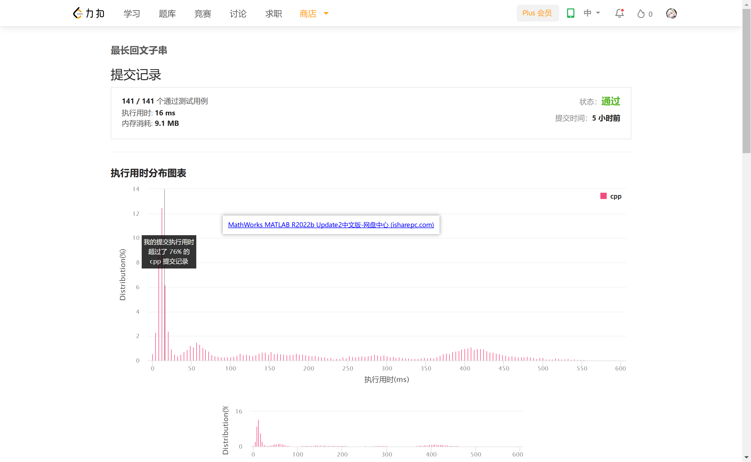Click the 执行用时分布图表 heading
Screen dimensions: 751x462
(149, 173)
